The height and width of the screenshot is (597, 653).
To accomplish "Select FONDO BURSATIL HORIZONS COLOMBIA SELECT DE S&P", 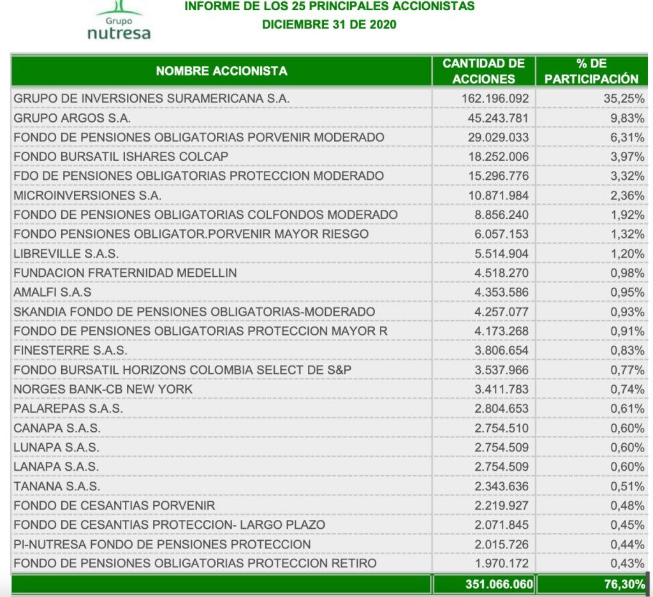I will [182, 370].
